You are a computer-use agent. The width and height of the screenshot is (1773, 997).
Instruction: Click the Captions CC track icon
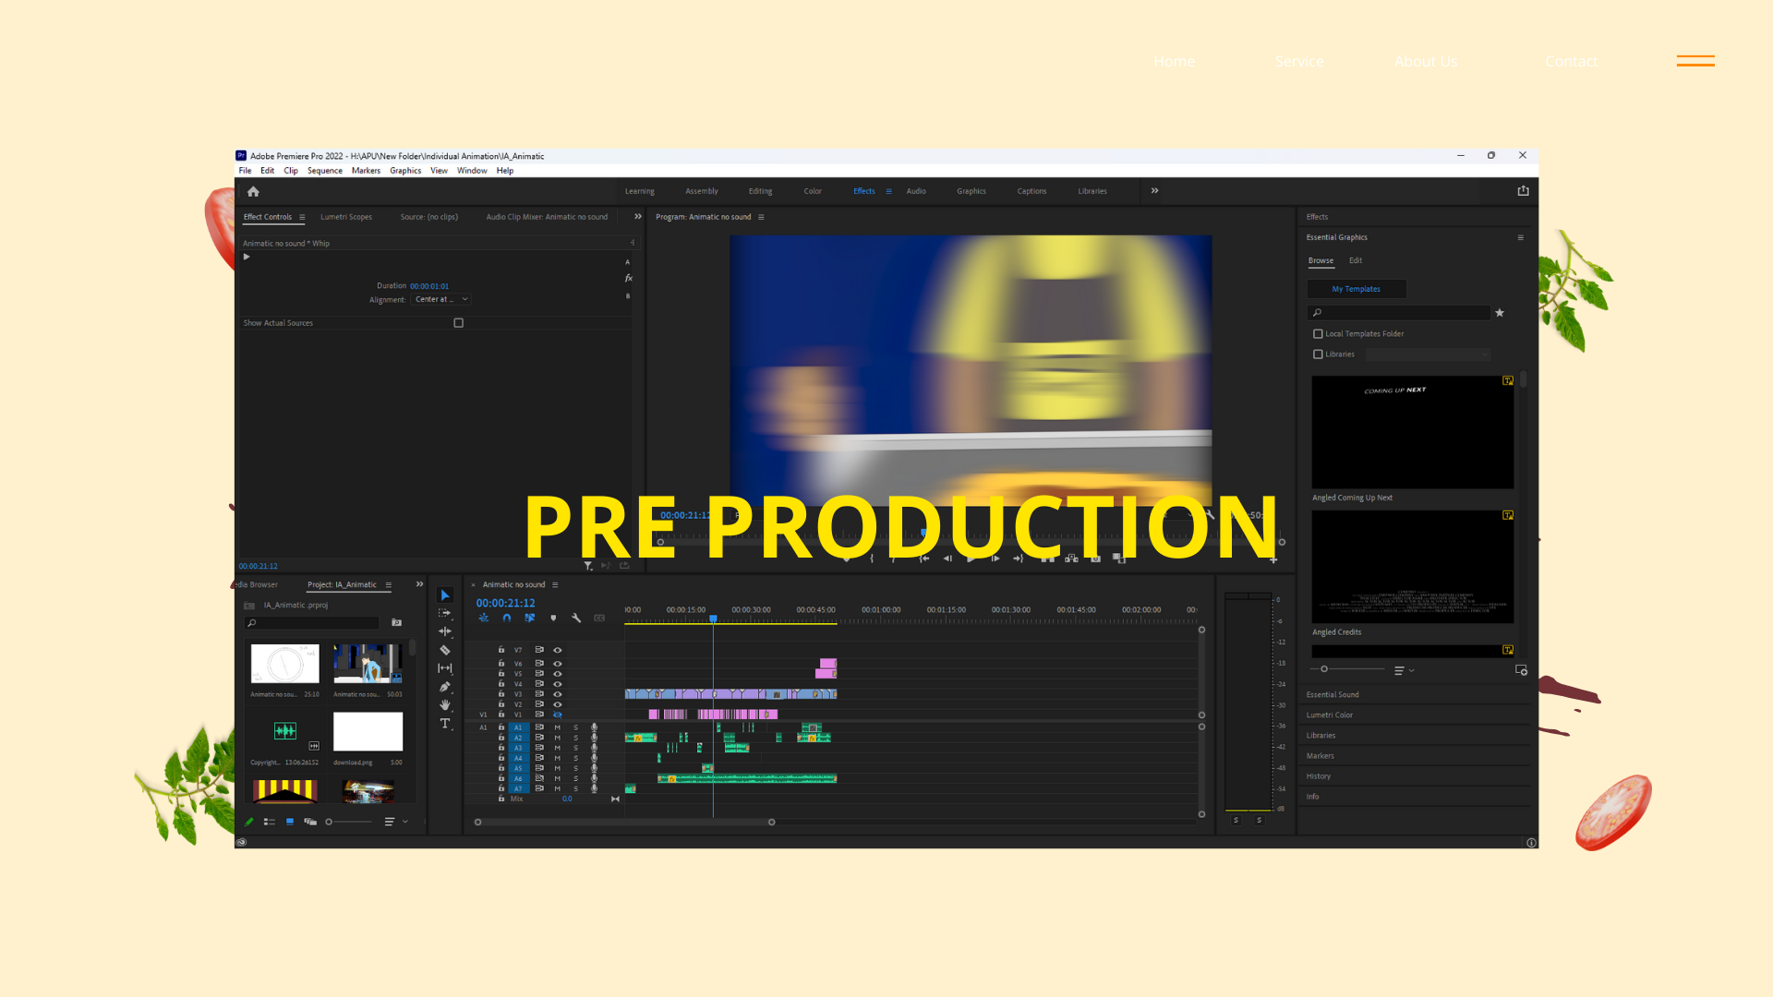(x=599, y=618)
